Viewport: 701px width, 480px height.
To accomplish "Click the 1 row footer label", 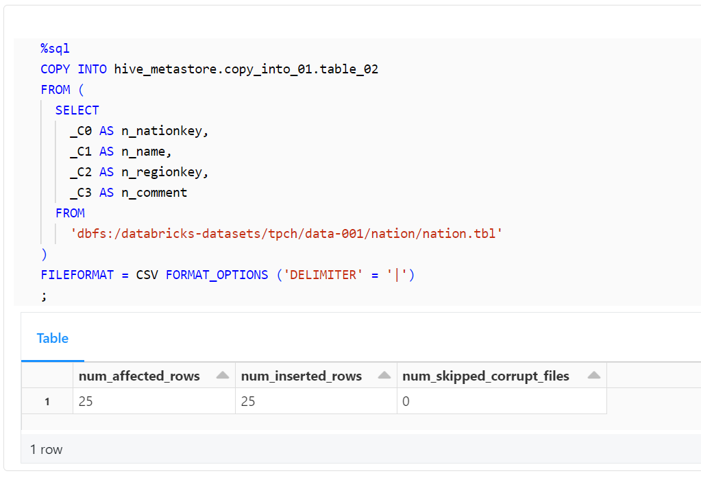I will (x=46, y=449).
